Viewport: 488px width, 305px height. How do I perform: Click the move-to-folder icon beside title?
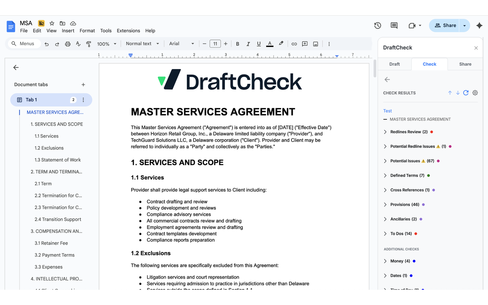click(x=63, y=23)
